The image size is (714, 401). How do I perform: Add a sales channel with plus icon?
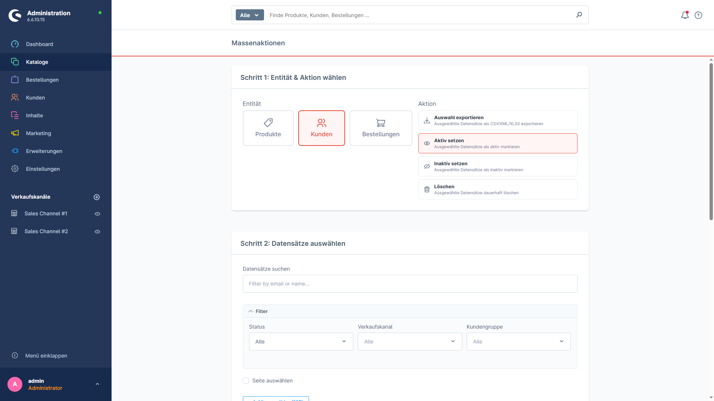[x=97, y=197]
